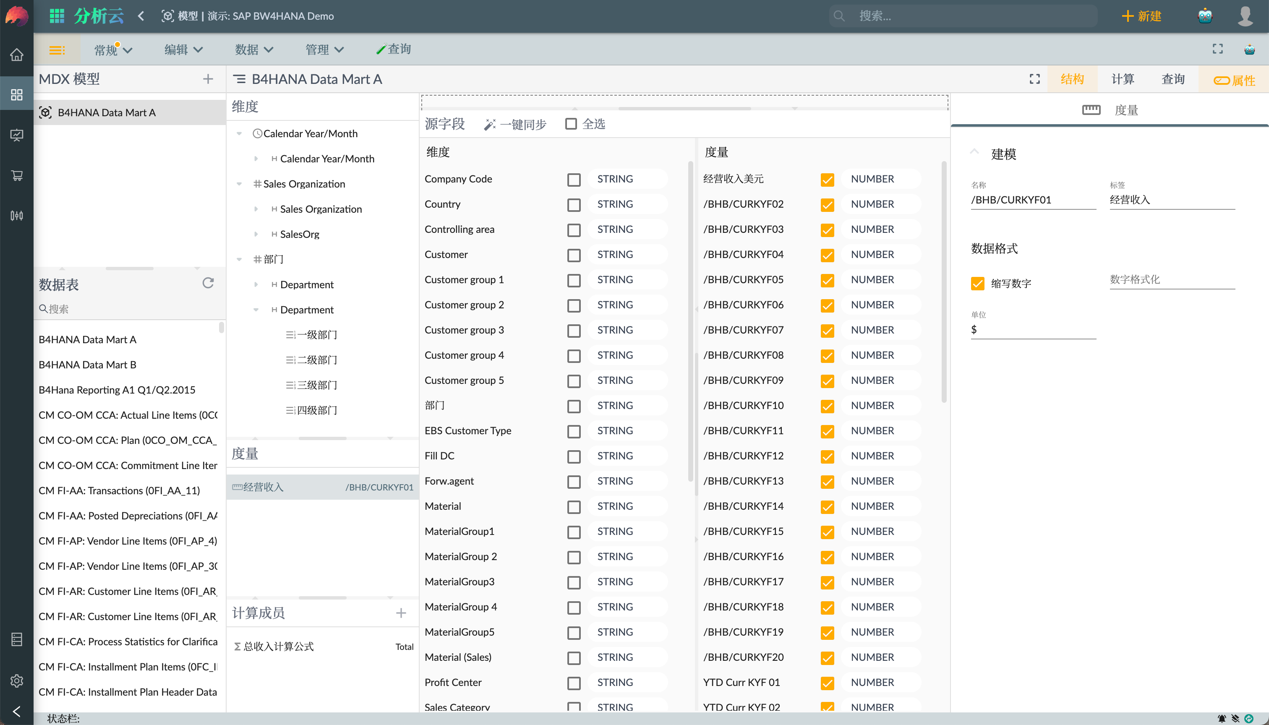
Task: Enable the 全选 checkbox
Action: tap(571, 123)
